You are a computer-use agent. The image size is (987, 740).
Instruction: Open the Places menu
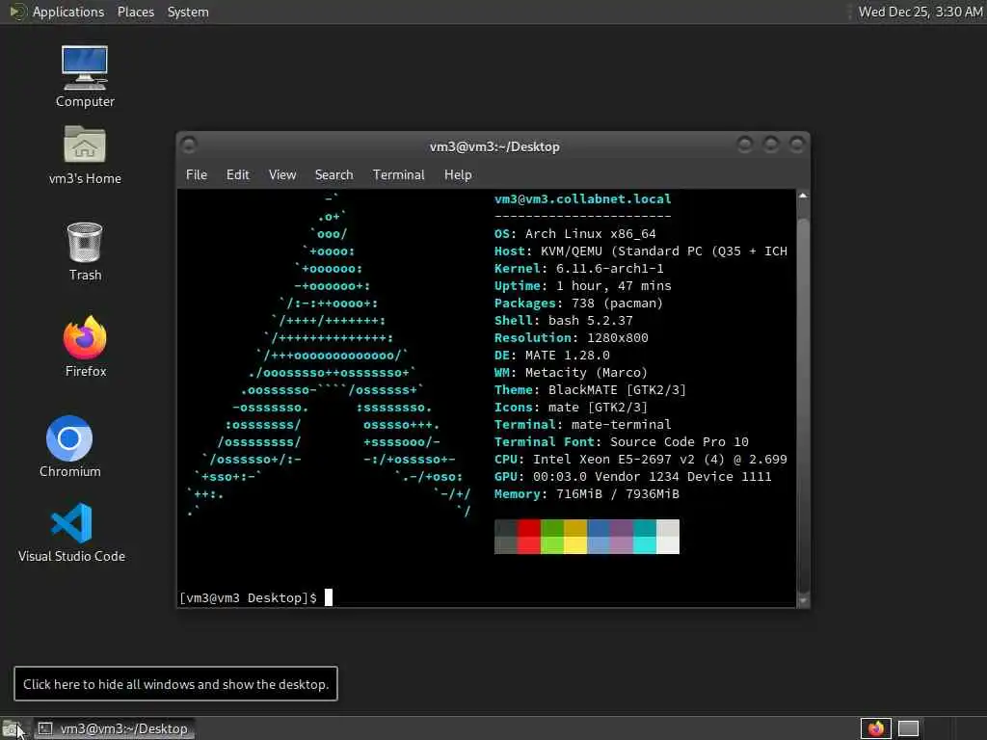pyautogui.click(x=135, y=12)
